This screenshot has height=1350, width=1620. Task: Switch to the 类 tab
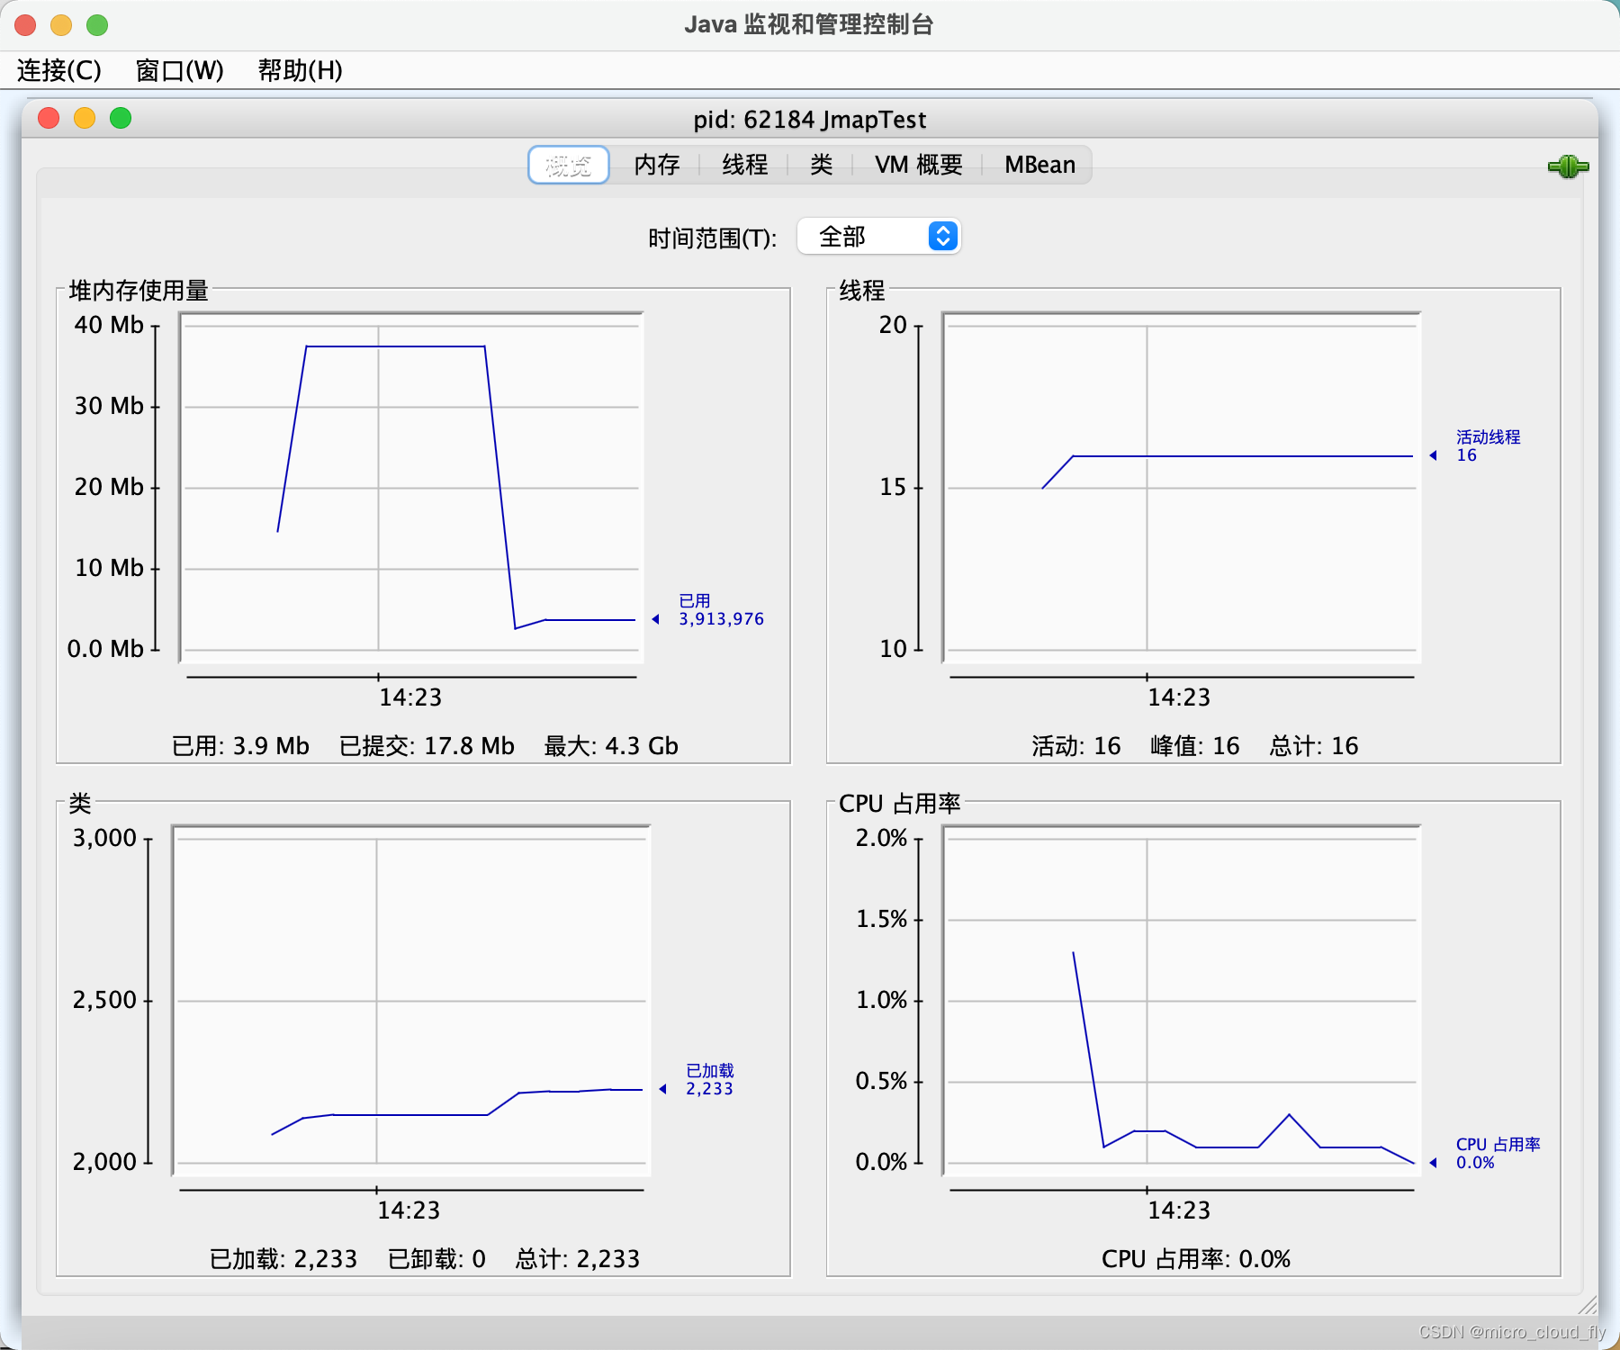point(821,165)
